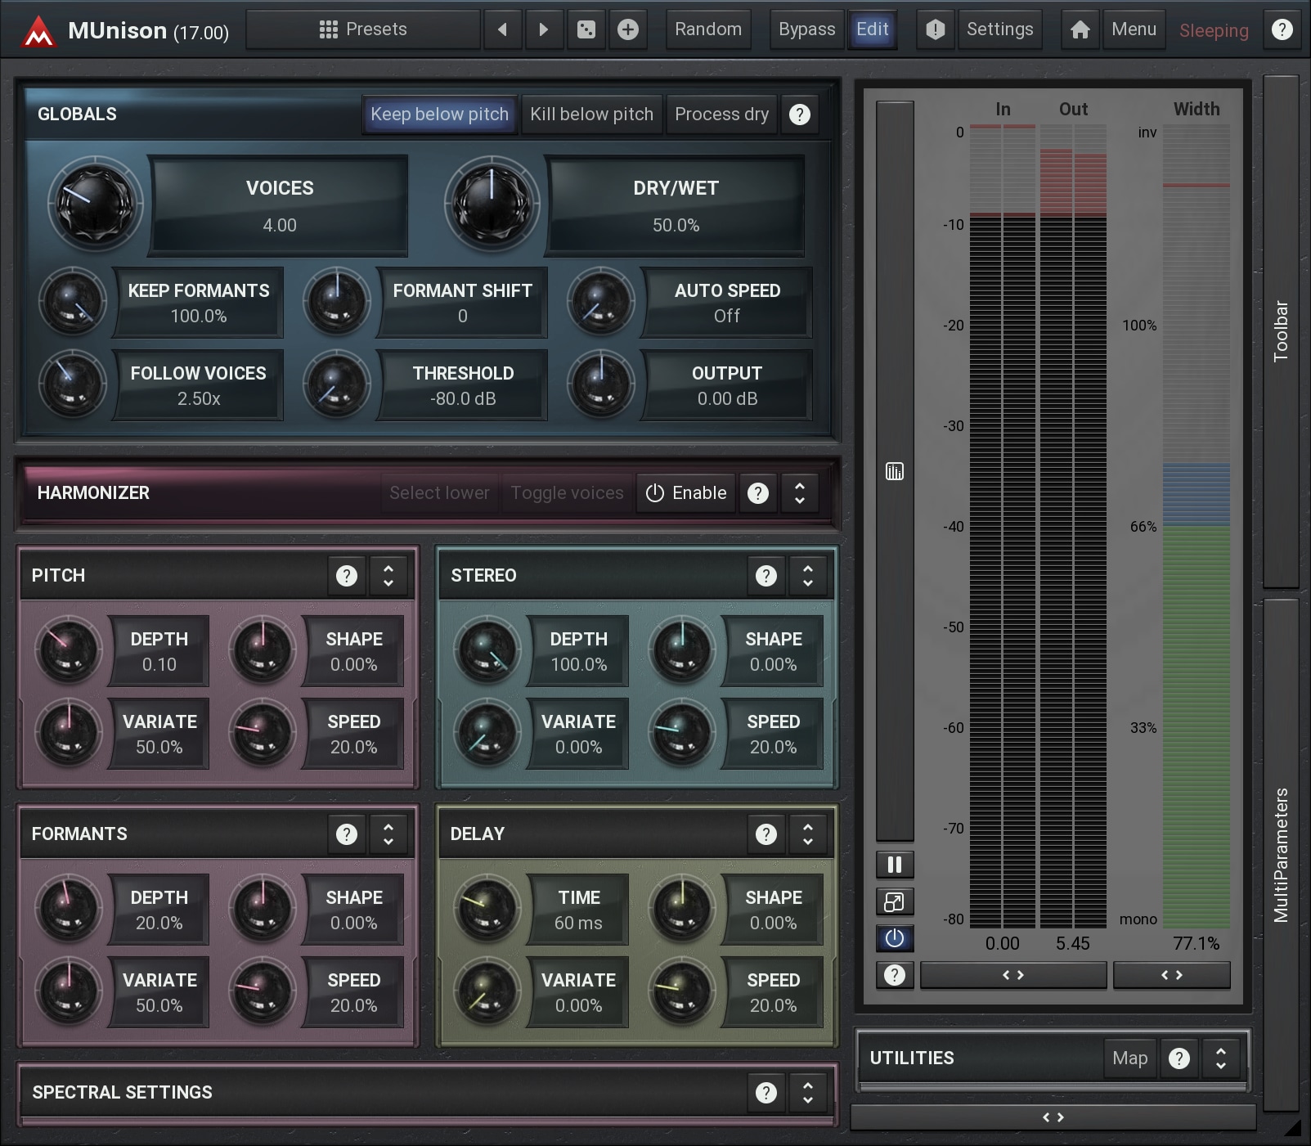
Task: Open the main Menu
Action: click(x=1134, y=29)
